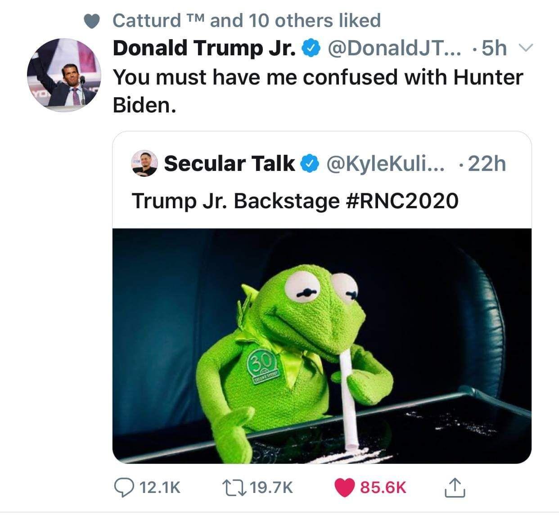
Task: Click the Secular Talk small avatar
Action: [x=144, y=163]
